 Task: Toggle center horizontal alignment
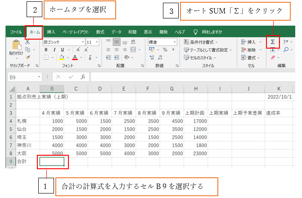coord(117,49)
